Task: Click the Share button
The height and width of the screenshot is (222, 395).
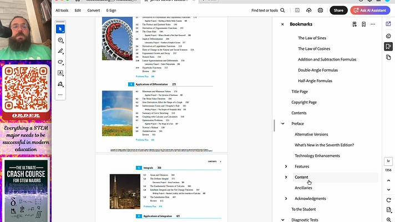Action: 338,11
